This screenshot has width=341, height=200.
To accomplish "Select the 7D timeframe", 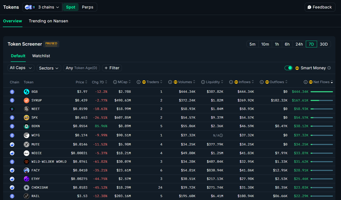I will point(311,44).
